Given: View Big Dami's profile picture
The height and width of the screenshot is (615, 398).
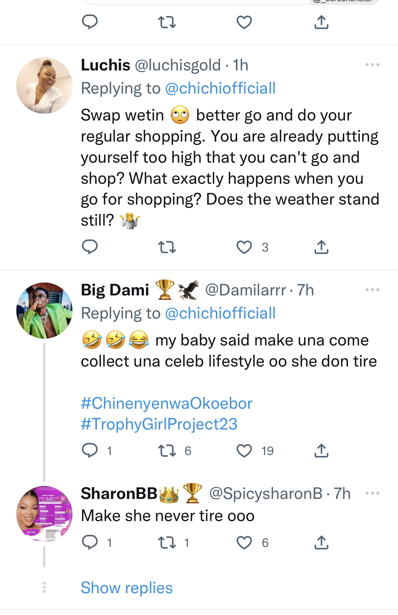Looking at the screenshot, I should pos(45,310).
